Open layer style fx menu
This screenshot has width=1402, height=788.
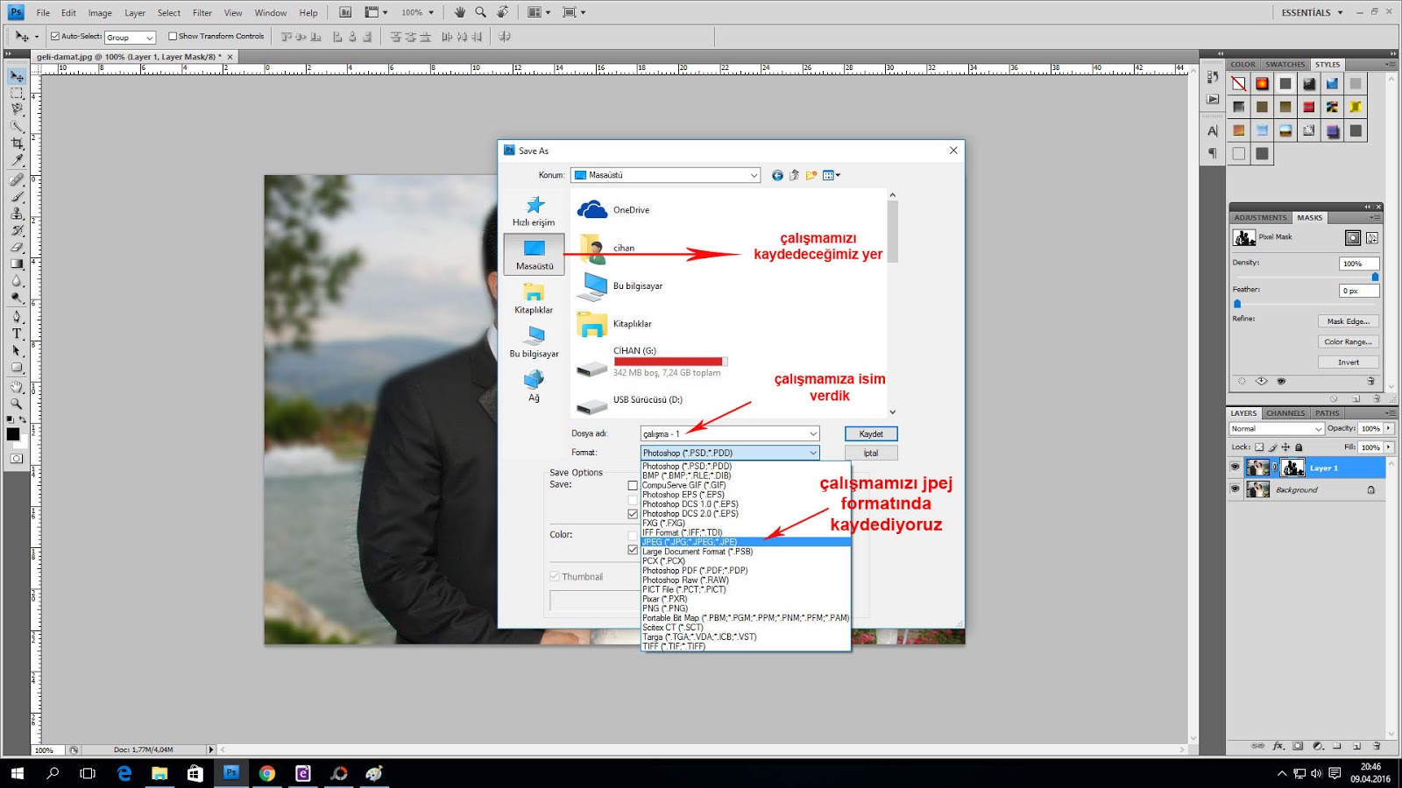coord(1278,746)
